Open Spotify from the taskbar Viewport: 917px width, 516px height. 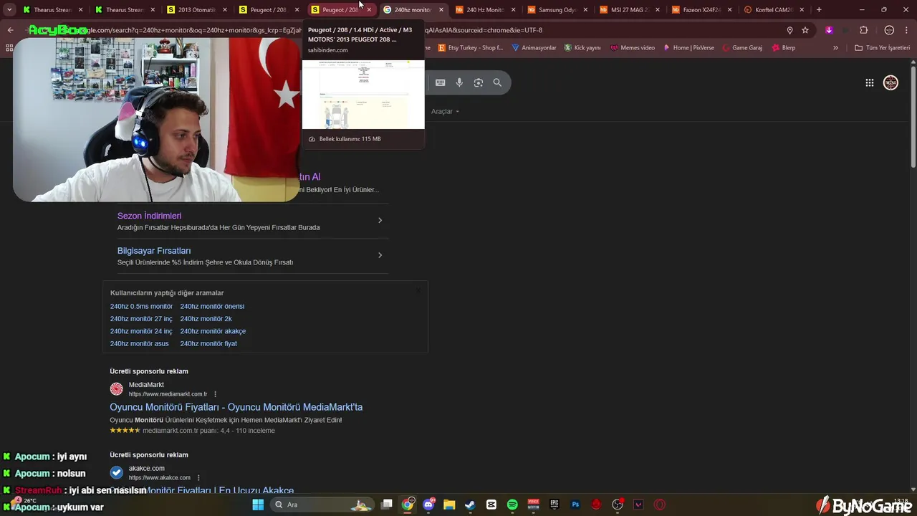pos(512,505)
